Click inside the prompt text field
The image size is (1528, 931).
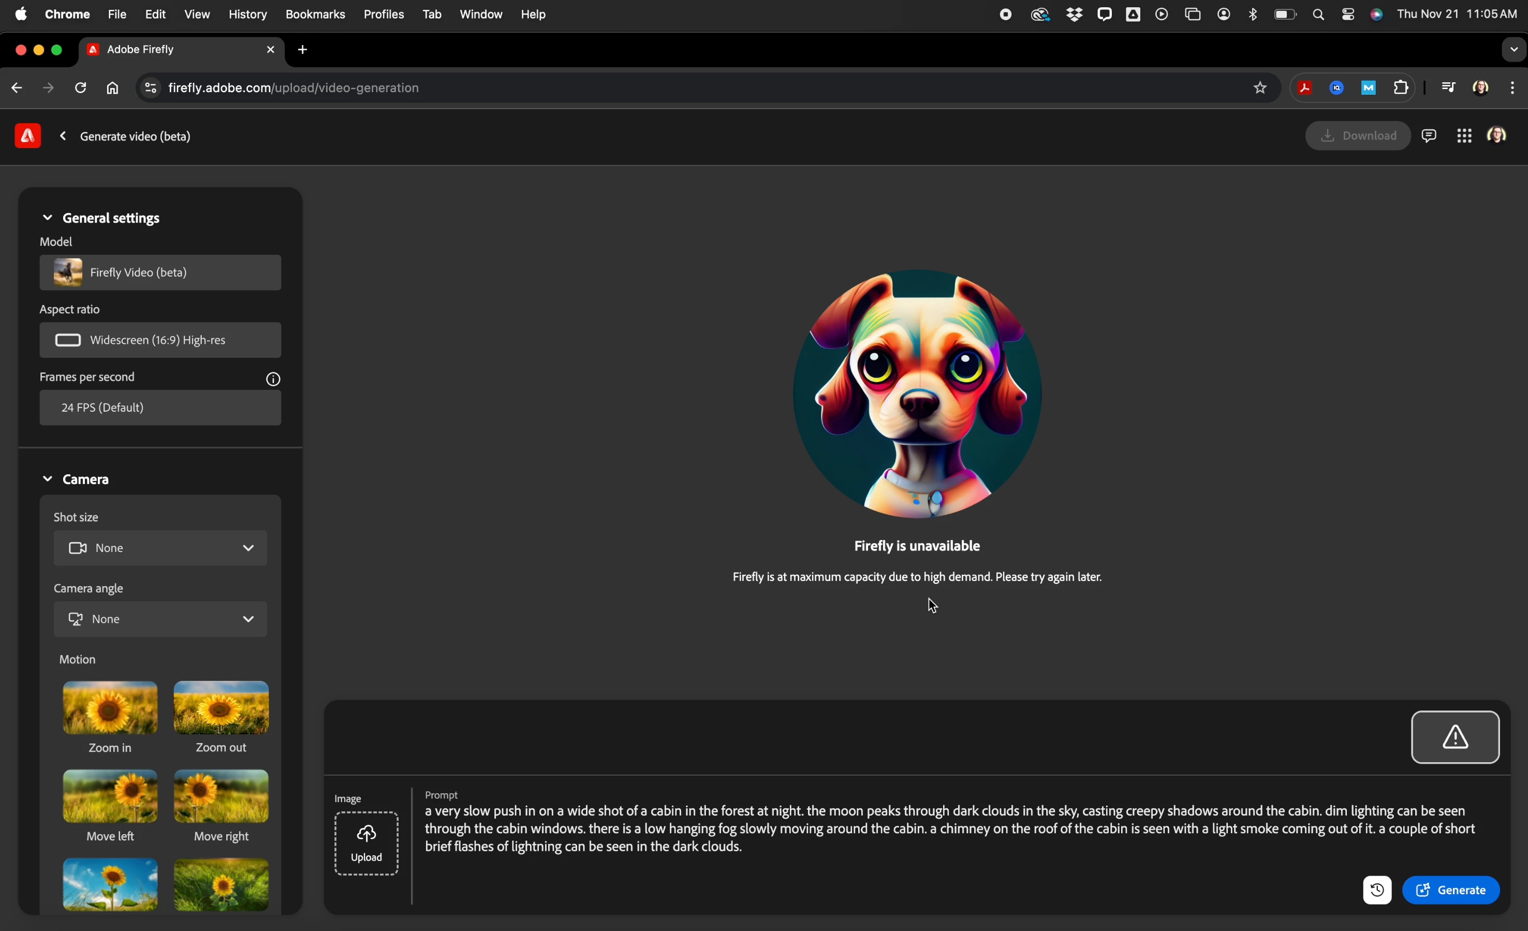pyautogui.click(x=930, y=830)
